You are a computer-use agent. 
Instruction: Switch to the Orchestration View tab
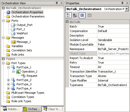pyautogui.click(x=32, y=109)
